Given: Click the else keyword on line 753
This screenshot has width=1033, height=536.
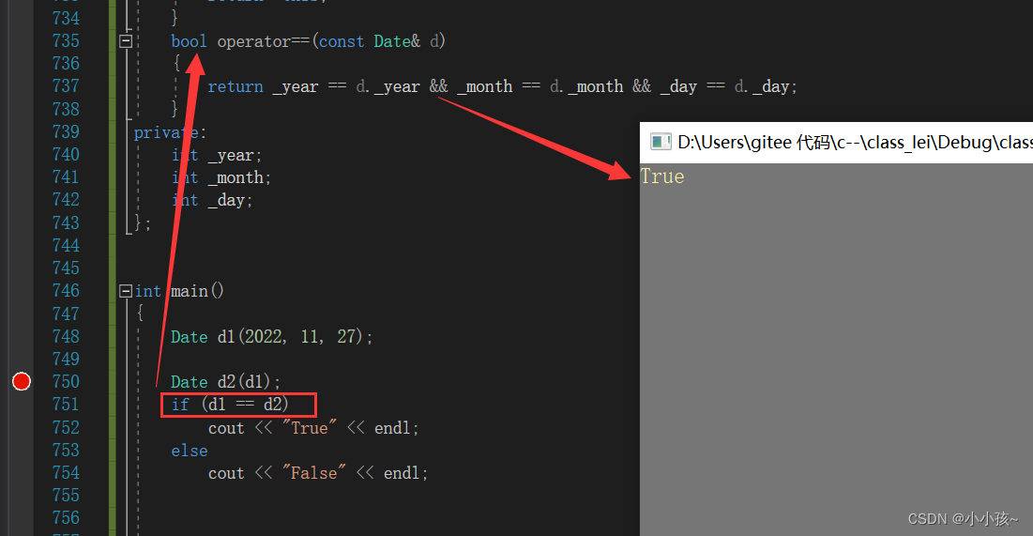Looking at the screenshot, I should [x=190, y=451].
